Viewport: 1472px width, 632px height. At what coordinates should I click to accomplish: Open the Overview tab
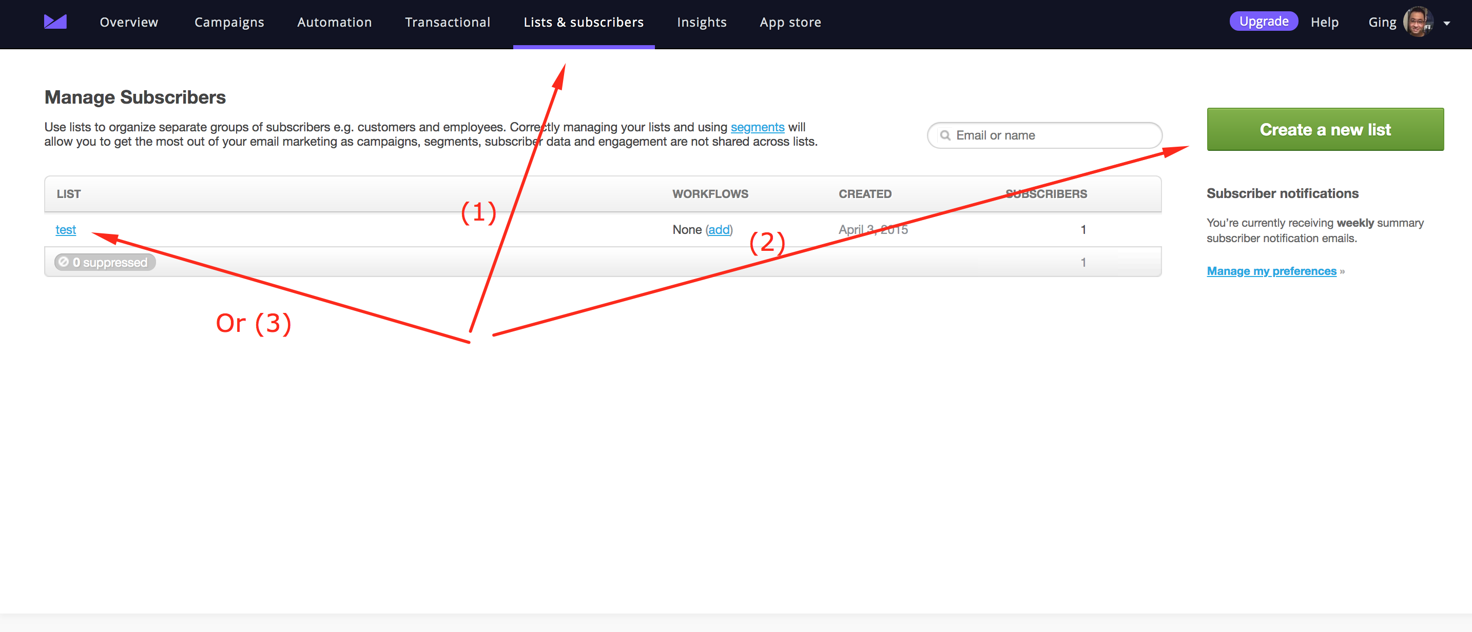(x=129, y=22)
